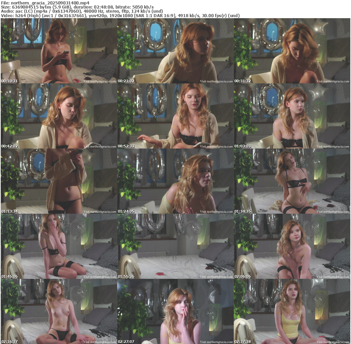Screen dimensions: 351x344
Task: Open the thumbnail stamped 00:10:31
Action: click(59, 51)
